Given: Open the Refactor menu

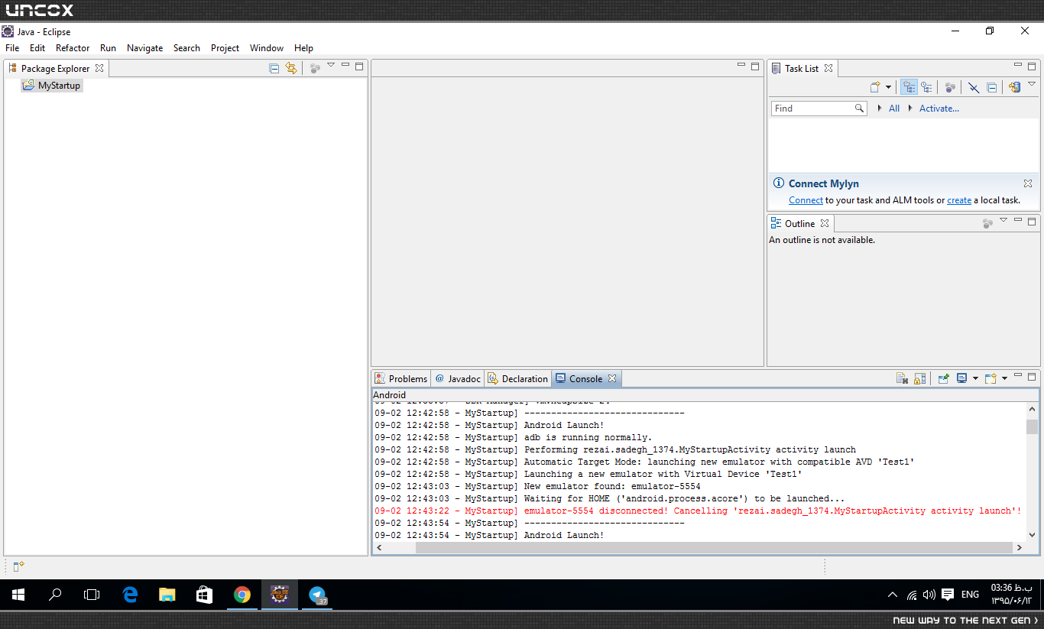Looking at the screenshot, I should pos(73,47).
